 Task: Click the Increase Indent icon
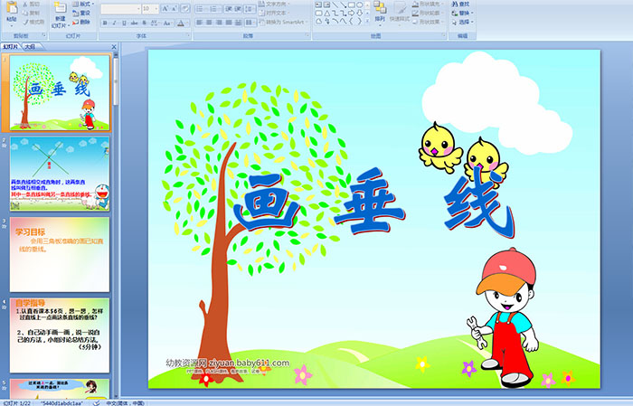coord(238,9)
